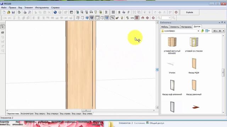Open the Файл menu

click(4, 7)
